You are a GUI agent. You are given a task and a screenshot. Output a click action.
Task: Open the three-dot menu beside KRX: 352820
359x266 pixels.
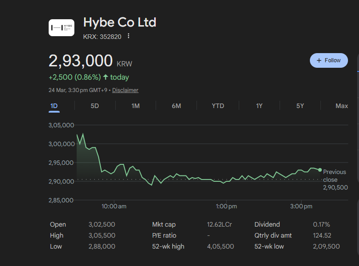[129, 36]
